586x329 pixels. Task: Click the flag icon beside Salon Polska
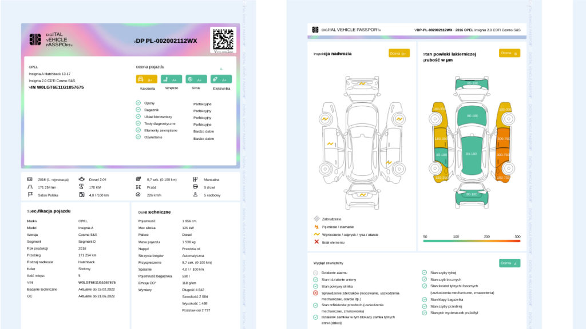(30, 195)
